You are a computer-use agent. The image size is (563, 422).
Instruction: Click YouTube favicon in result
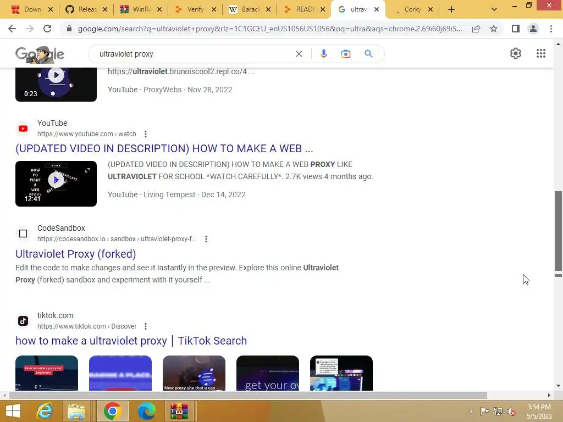tap(23, 129)
